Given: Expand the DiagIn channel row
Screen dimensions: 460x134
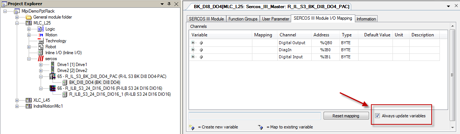Looking at the screenshot, I should click(193, 50).
